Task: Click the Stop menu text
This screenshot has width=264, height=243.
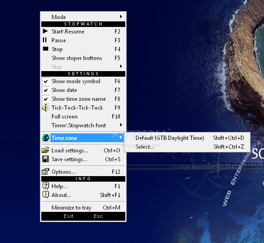Action: [57, 49]
